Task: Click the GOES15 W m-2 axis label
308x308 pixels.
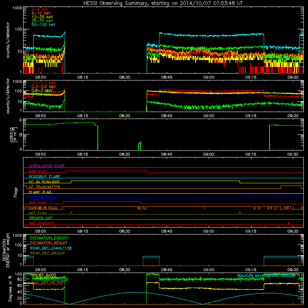Action: (13, 135)
